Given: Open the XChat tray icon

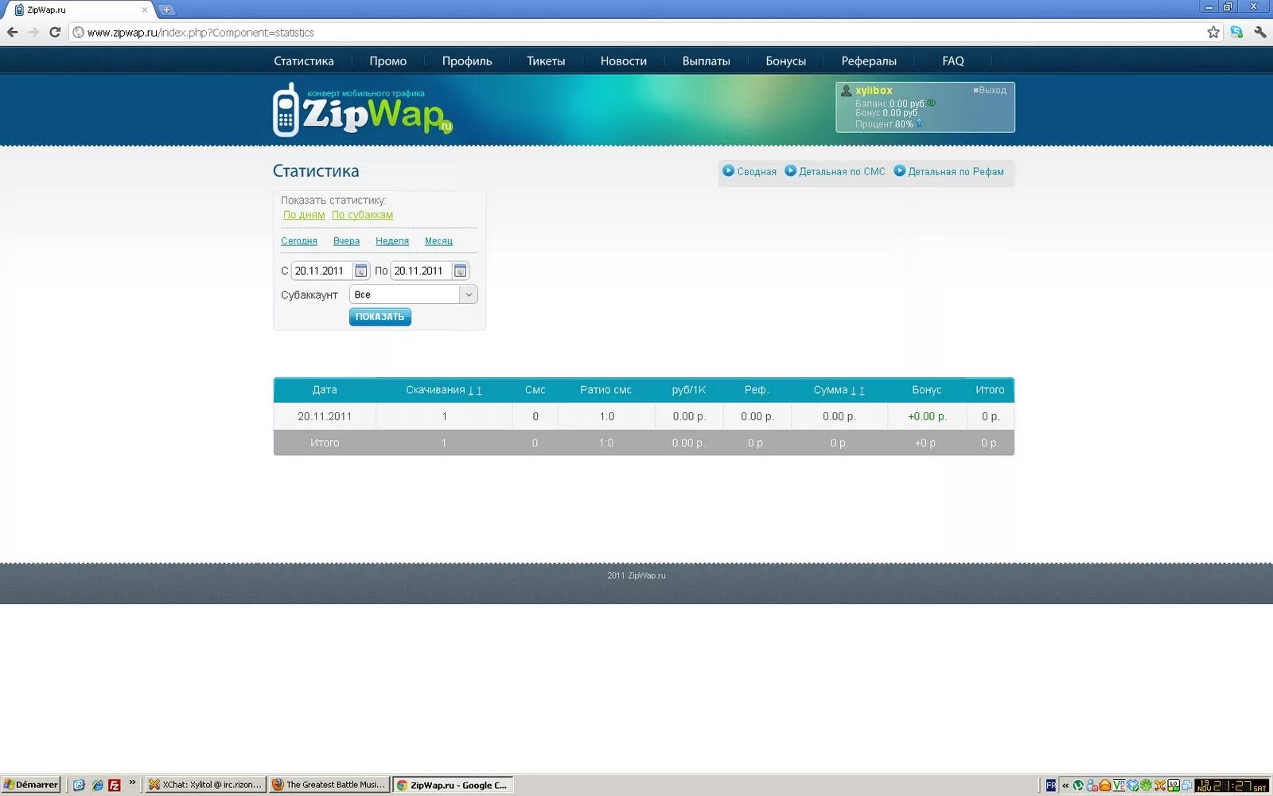Looking at the screenshot, I should [1160, 786].
